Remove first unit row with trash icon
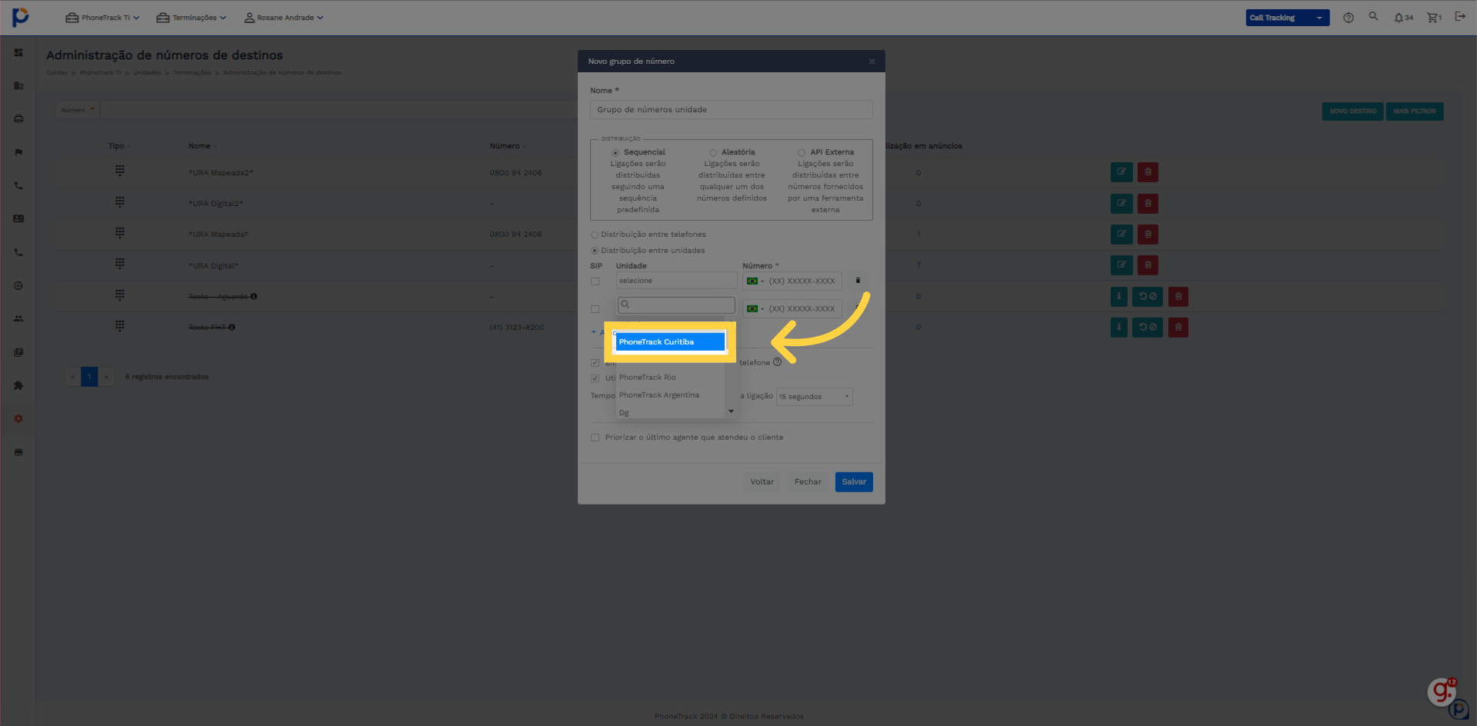Viewport: 1477px width, 726px height. pos(858,281)
